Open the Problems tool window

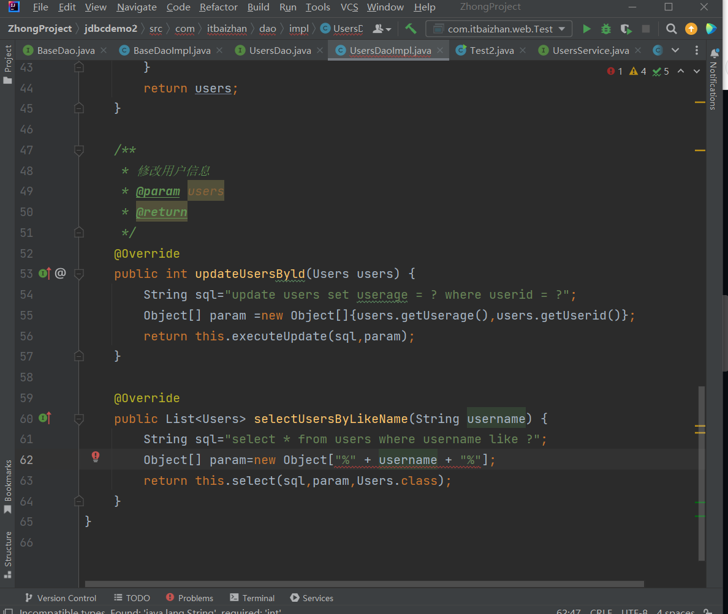[x=190, y=597]
